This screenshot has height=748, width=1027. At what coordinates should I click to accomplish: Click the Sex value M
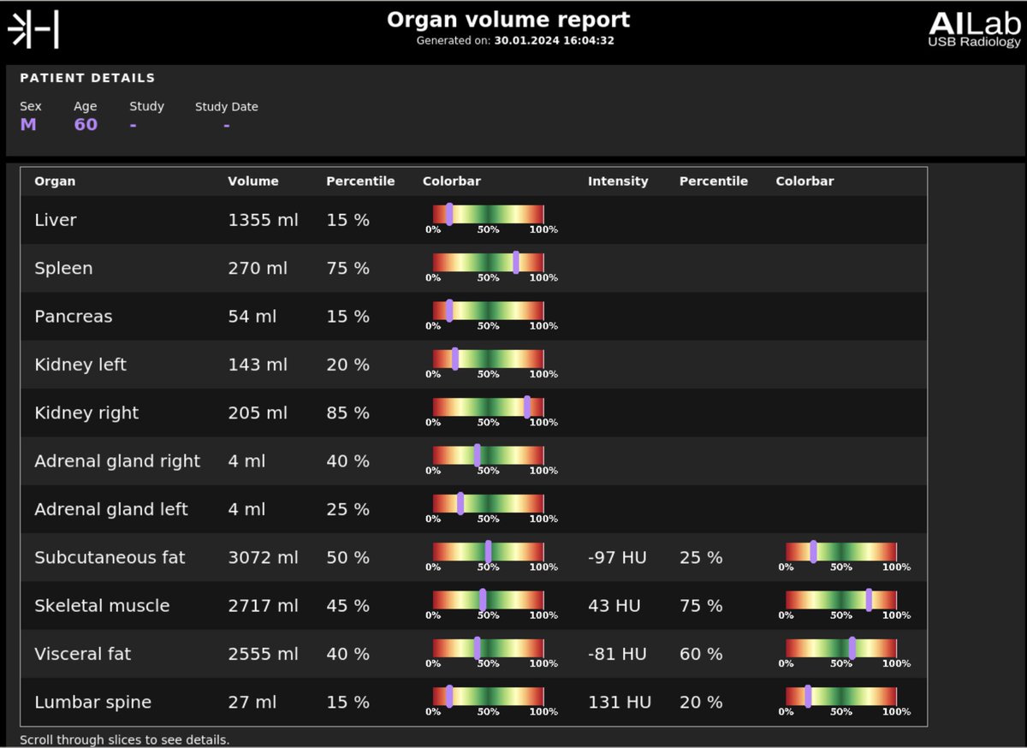point(28,124)
